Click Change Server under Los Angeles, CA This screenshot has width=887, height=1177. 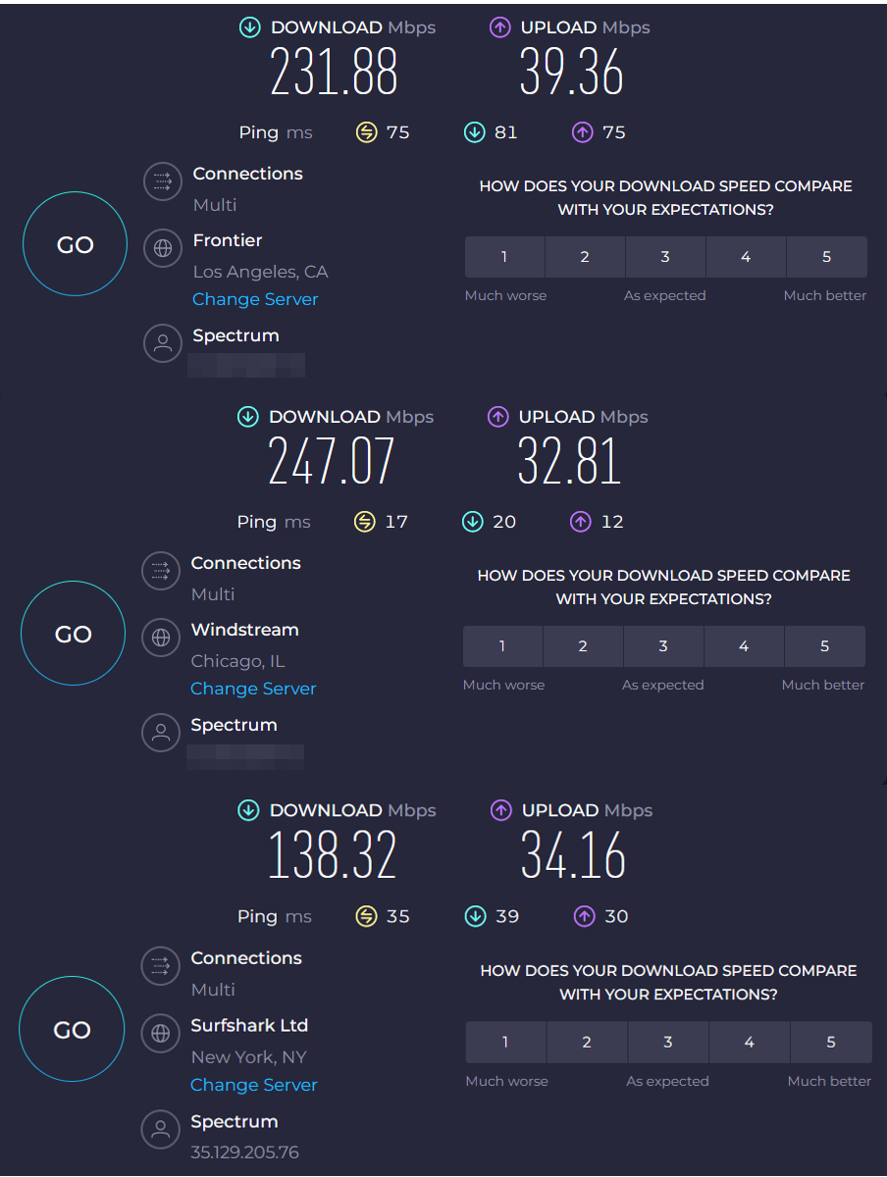[255, 299]
